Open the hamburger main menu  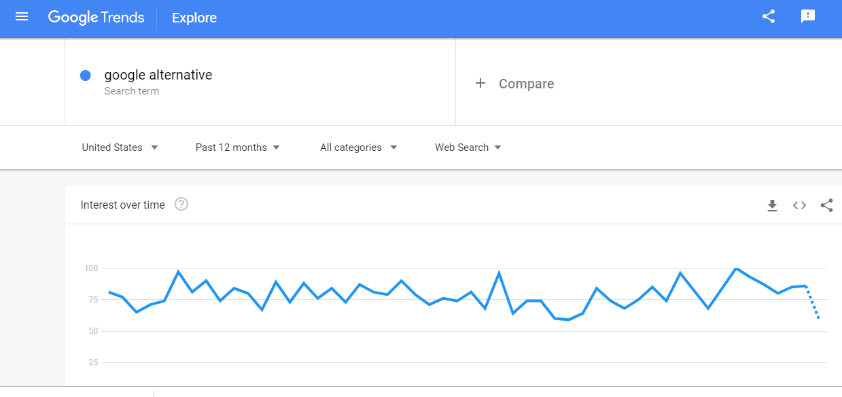[22, 17]
